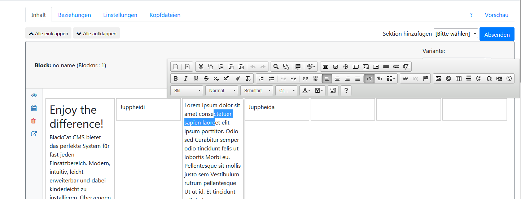Insert a bulleted list
The width and height of the screenshot is (521, 199).
pos(272,78)
